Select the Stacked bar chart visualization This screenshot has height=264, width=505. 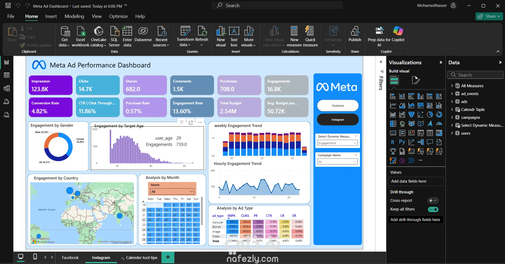click(x=393, y=96)
